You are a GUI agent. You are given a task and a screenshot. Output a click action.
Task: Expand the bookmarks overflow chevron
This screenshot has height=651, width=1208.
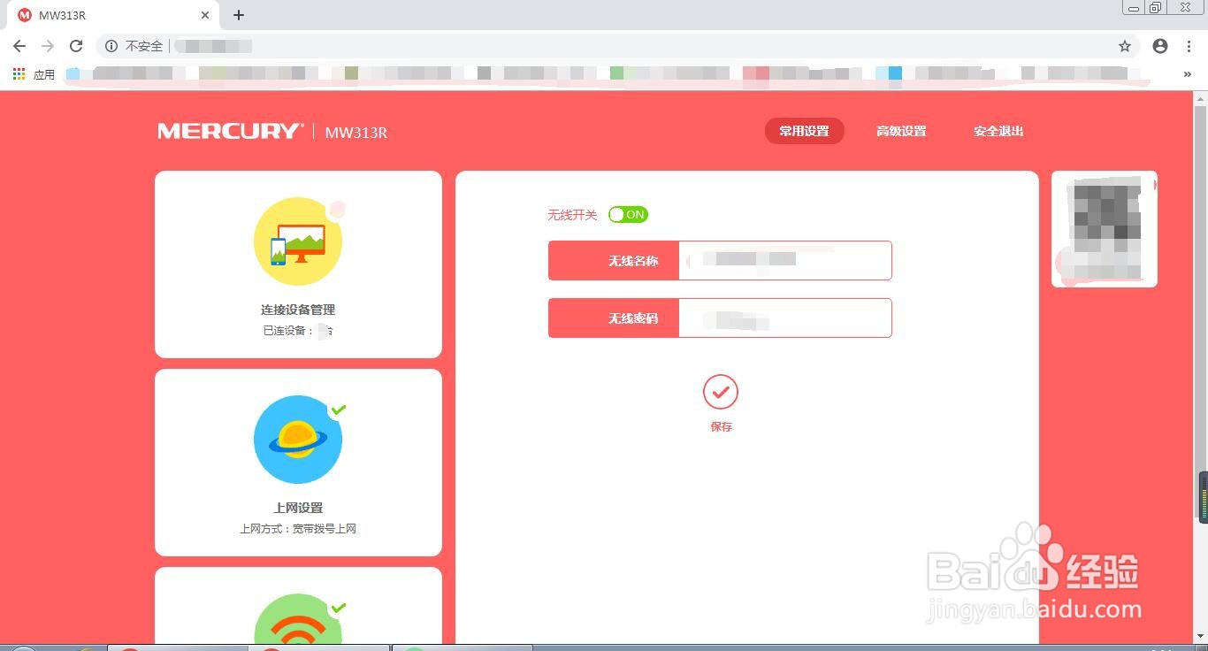pyautogui.click(x=1187, y=74)
